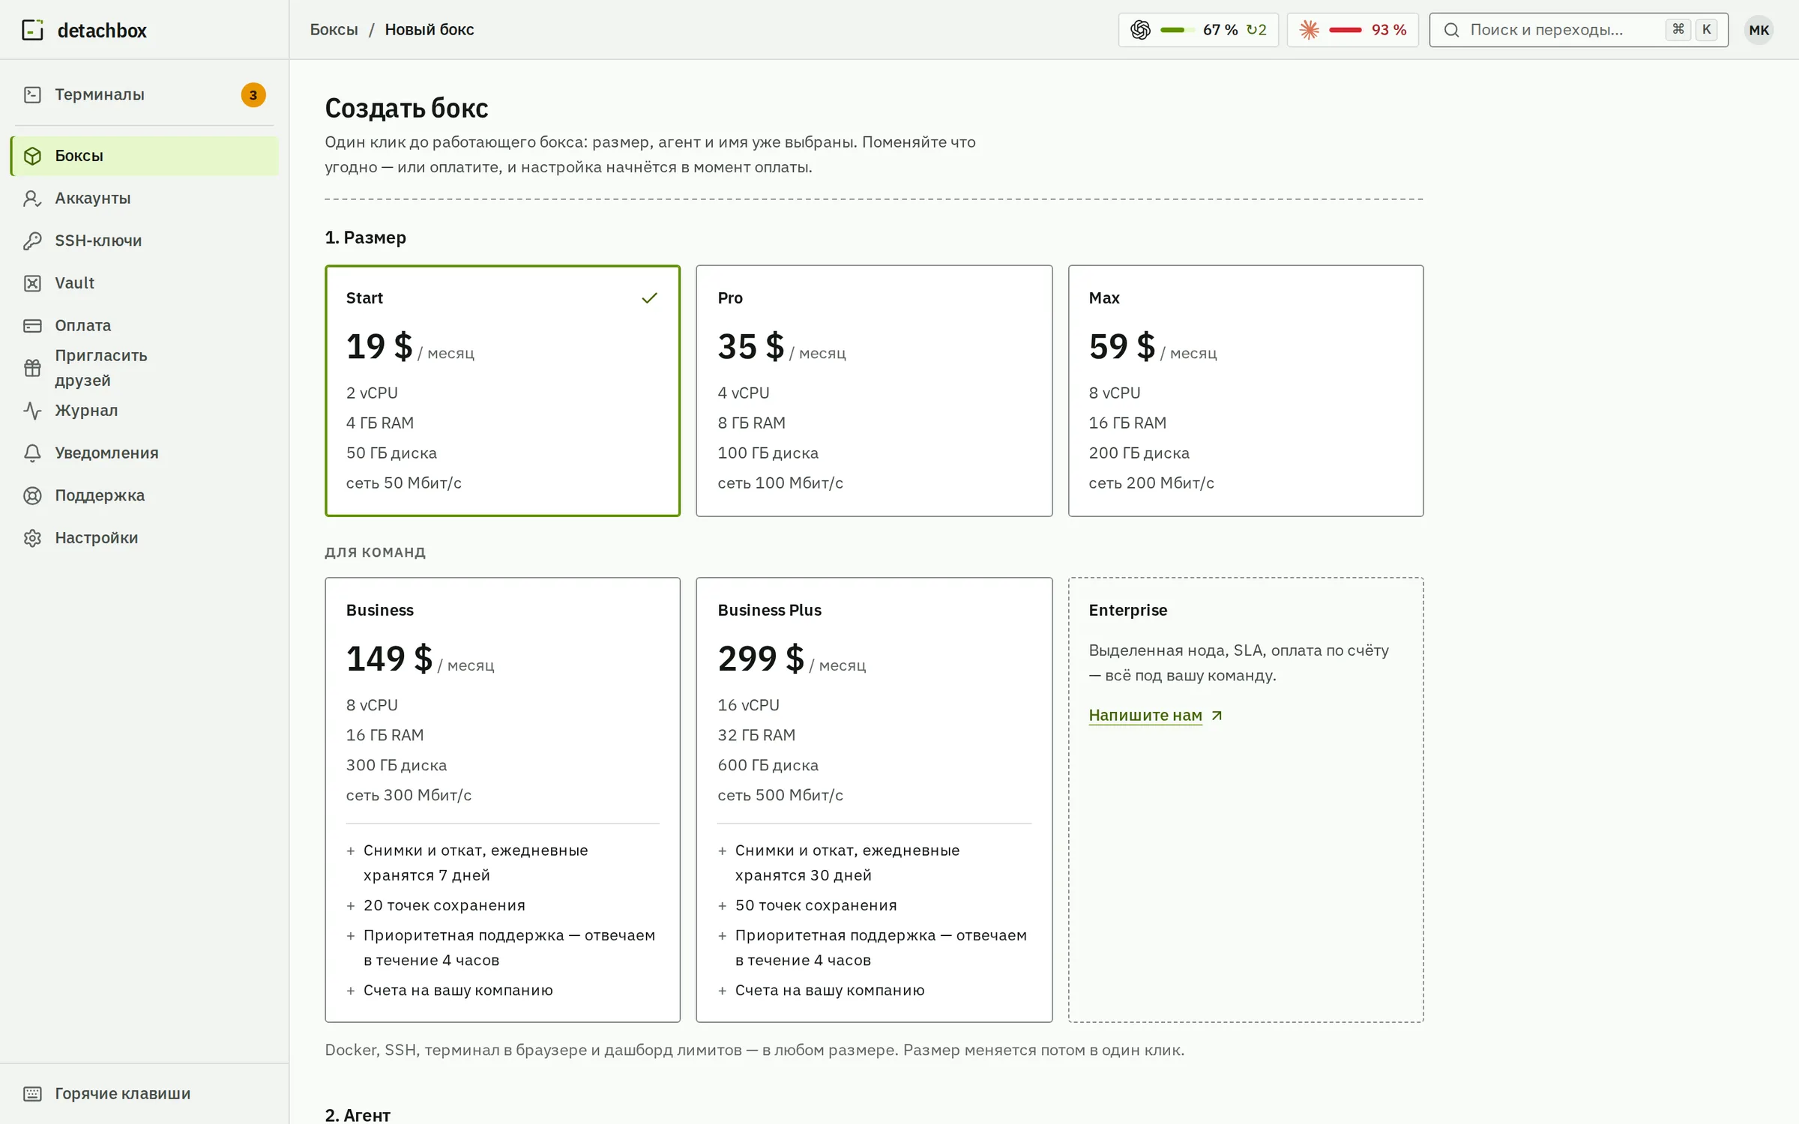
Task: Click the Уведомления bell icon
Action: click(x=32, y=453)
